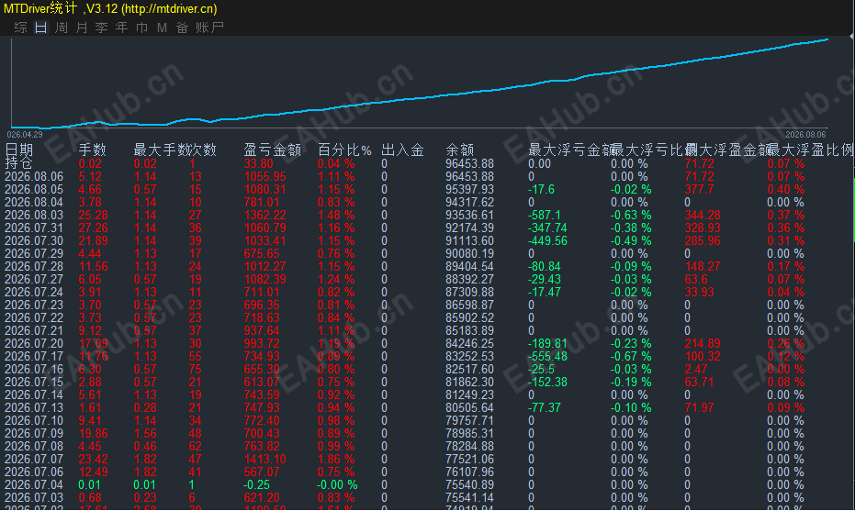
Task: Click max floating profit 344.28
Action: (703, 215)
